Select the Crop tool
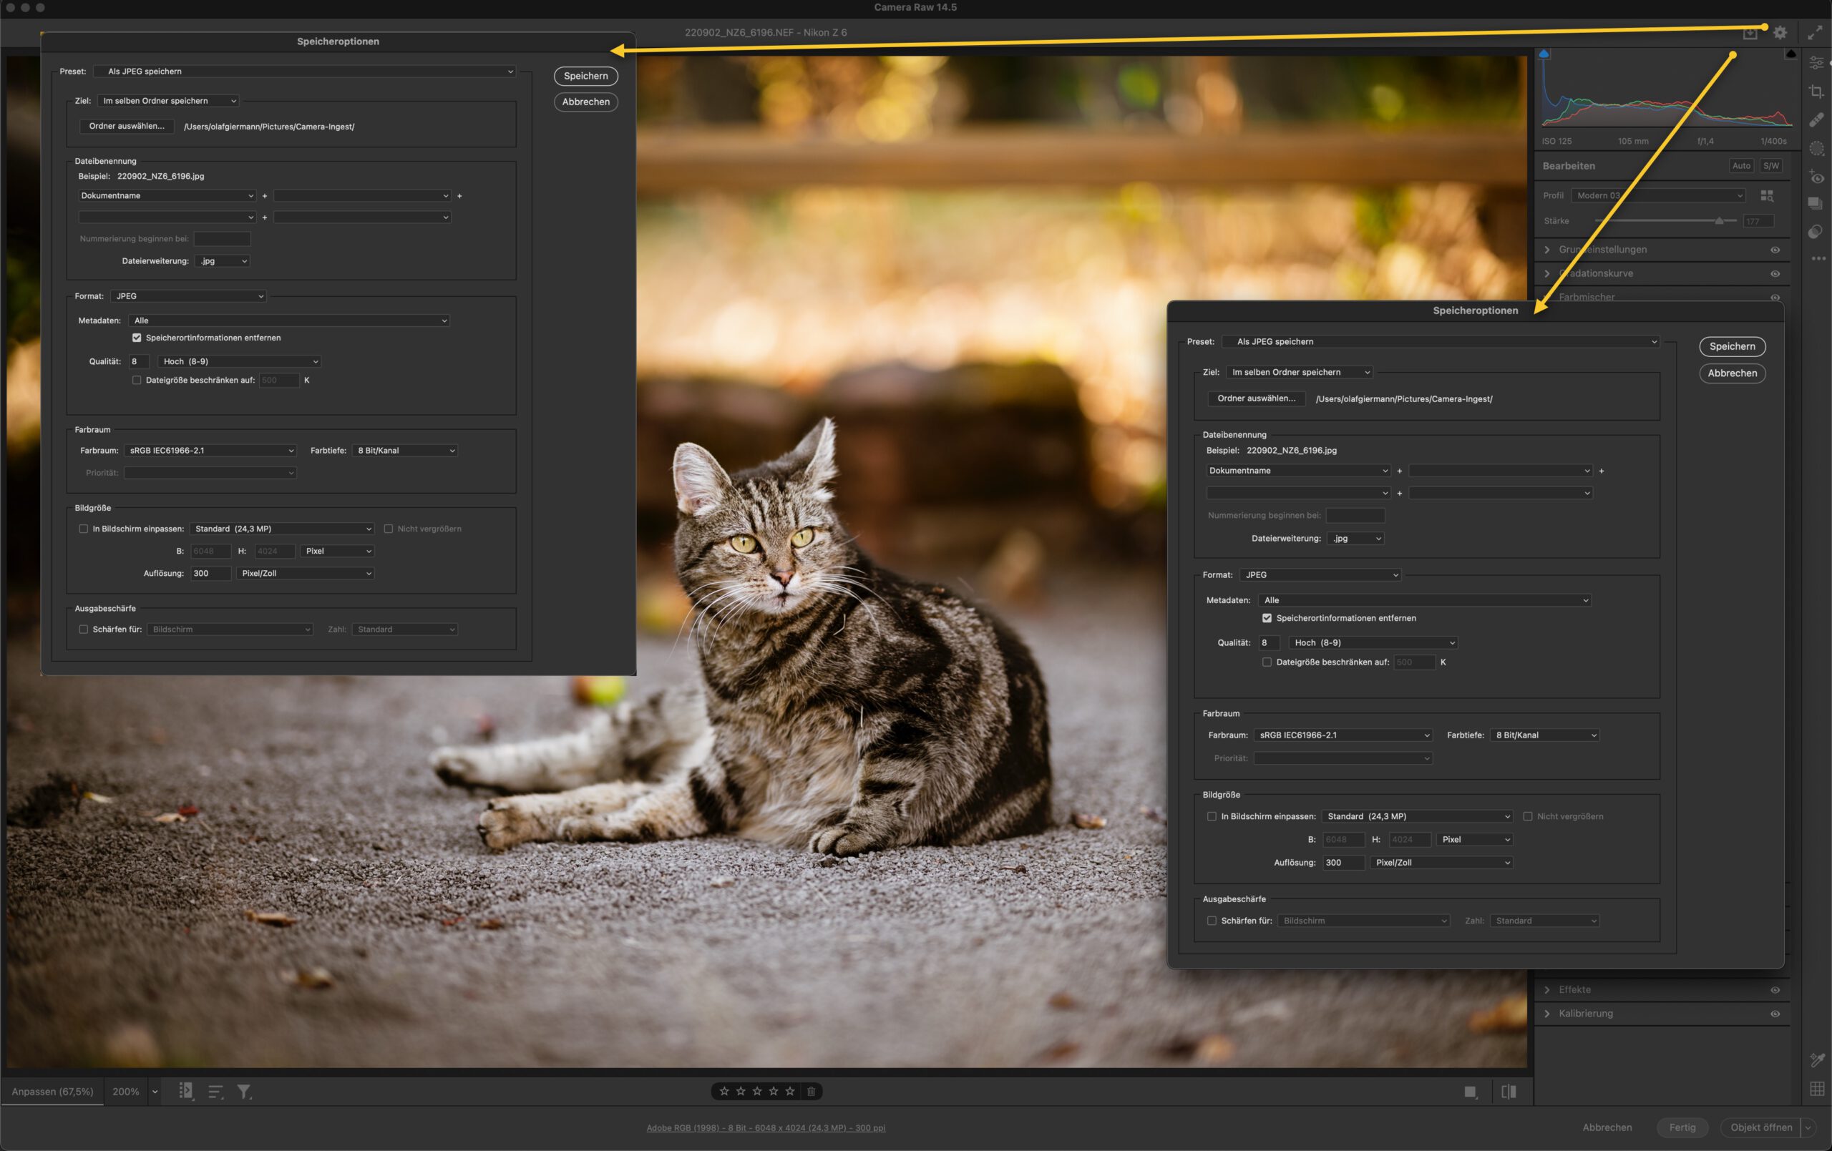Image resolution: width=1832 pixels, height=1151 pixels. point(1817,92)
